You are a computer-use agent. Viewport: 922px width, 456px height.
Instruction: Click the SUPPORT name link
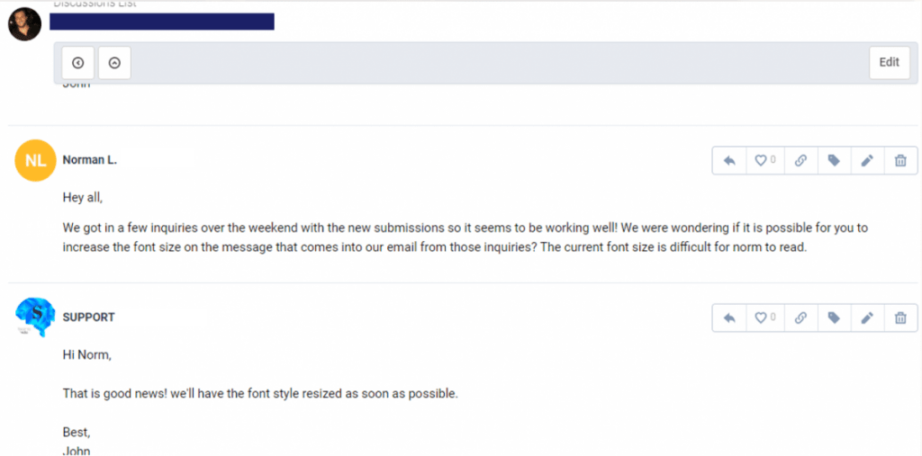coord(89,317)
